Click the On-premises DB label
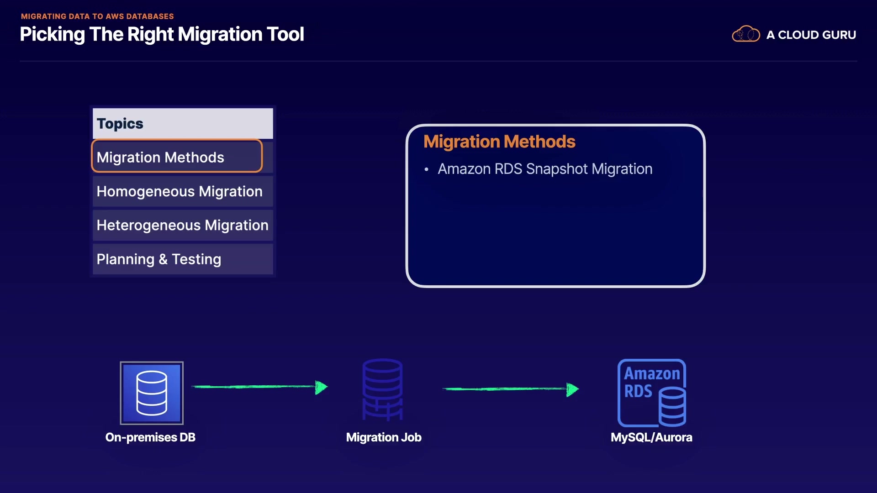Screen dimensions: 877x493 [x=150, y=437]
